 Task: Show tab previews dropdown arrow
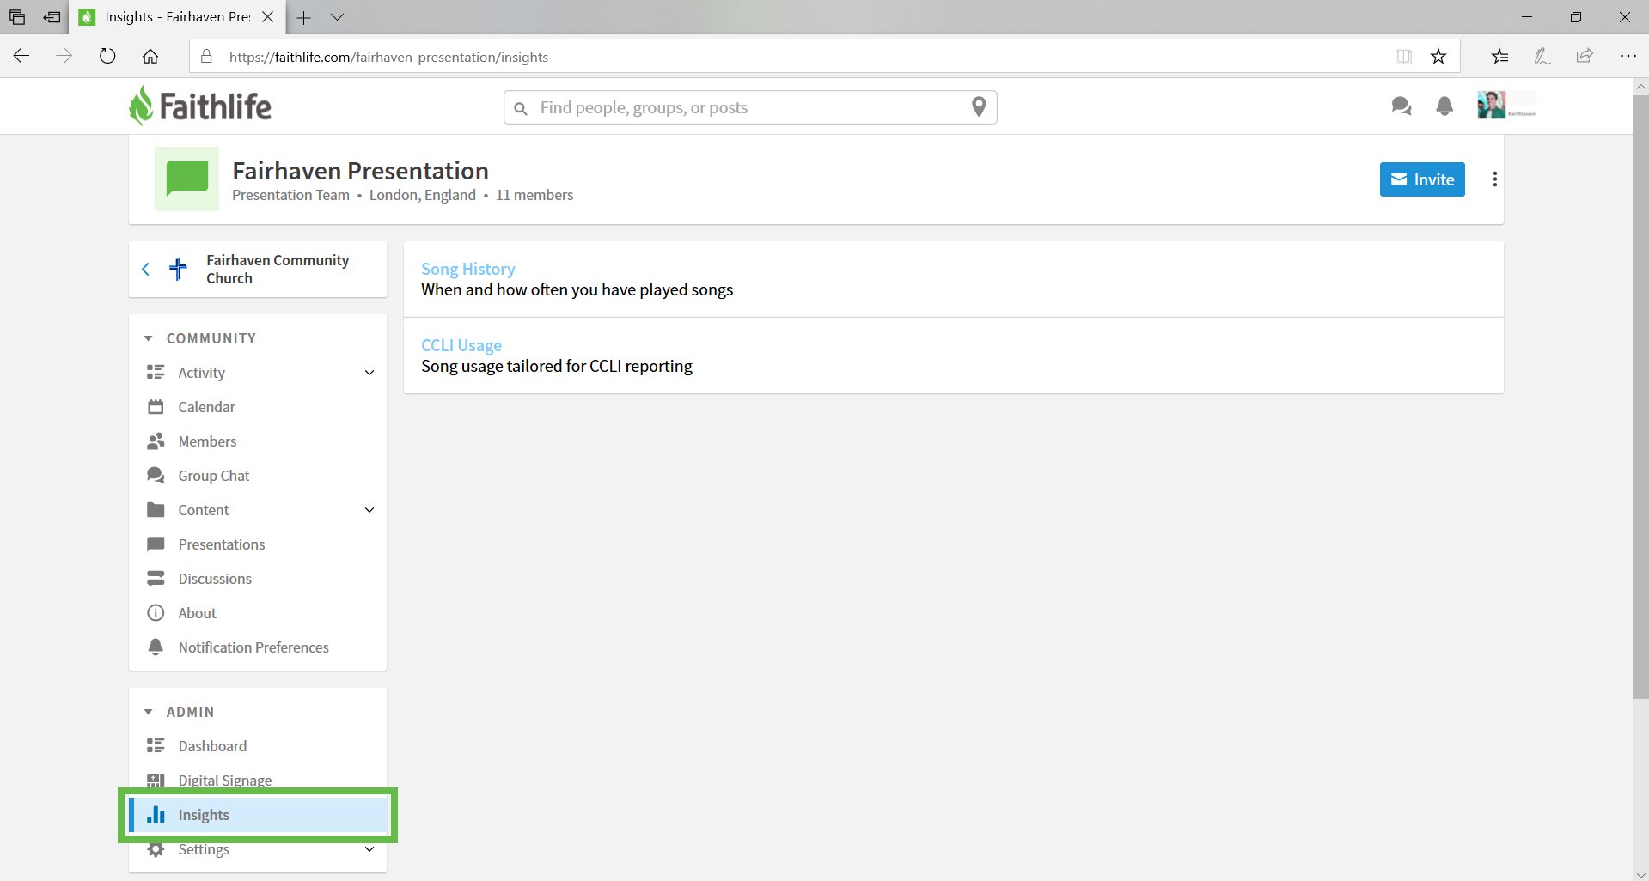337,17
